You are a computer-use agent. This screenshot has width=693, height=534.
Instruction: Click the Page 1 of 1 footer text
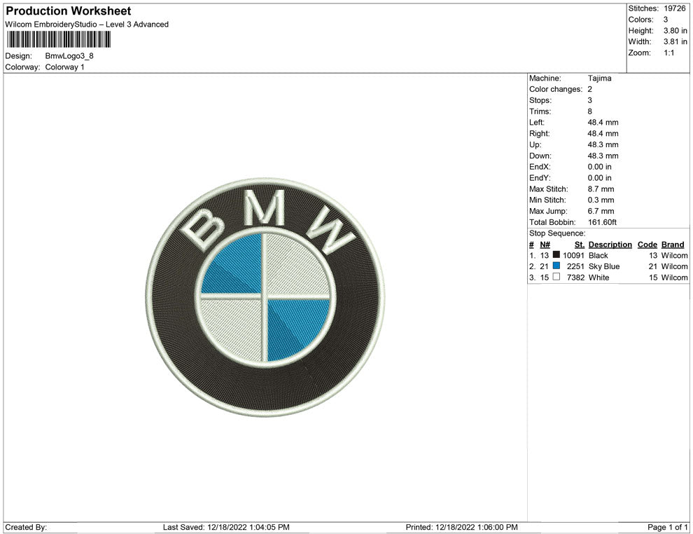click(668, 527)
